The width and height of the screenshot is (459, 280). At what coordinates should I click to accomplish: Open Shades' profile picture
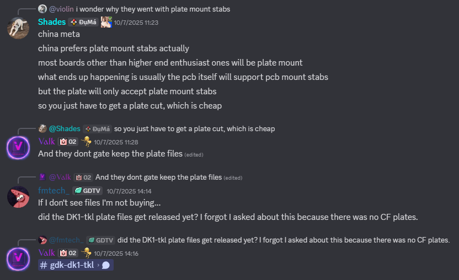tap(18, 27)
